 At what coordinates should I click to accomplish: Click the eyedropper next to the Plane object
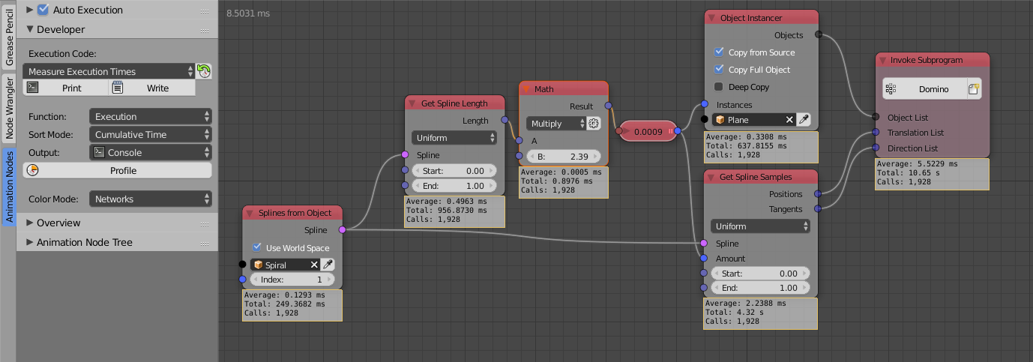(x=803, y=119)
